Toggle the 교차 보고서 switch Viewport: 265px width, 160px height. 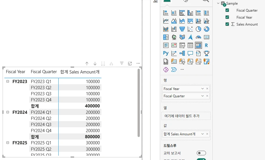(x=201, y=153)
